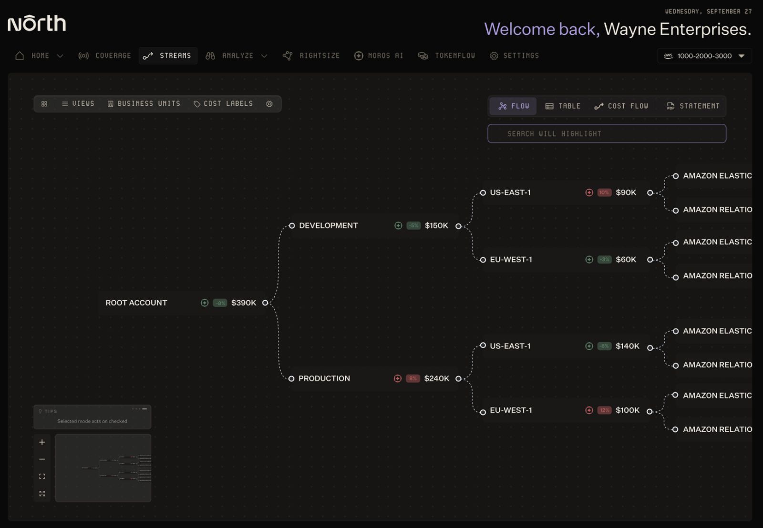Click plus icon on EU-WEST-1 $60K node
Screen dimensions: 763x528
tap(589, 260)
